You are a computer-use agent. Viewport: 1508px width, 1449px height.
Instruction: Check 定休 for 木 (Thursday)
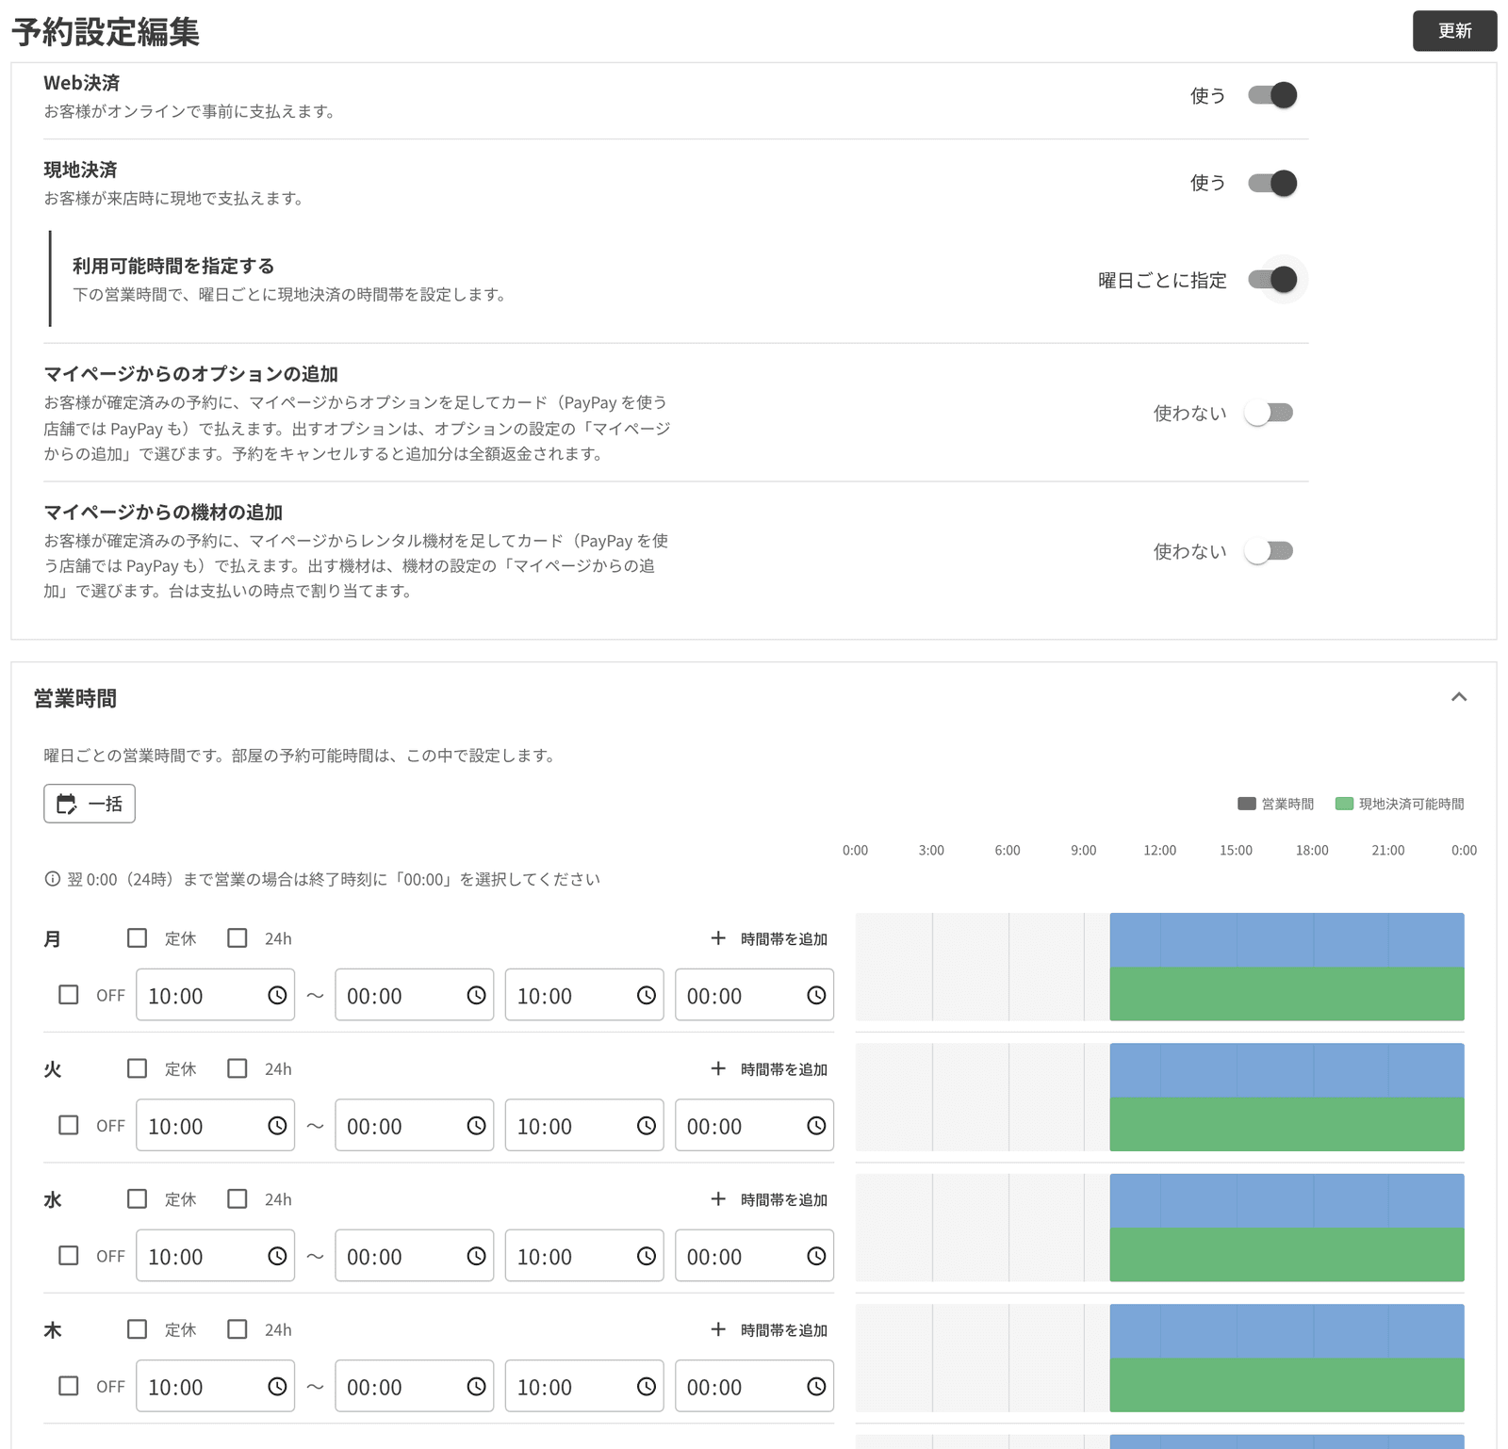pos(138,1329)
